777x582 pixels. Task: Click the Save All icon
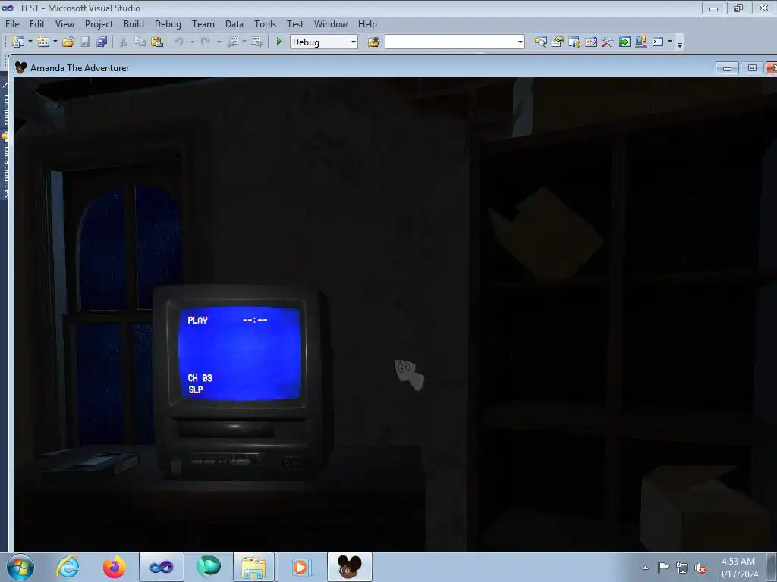coord(102,42)
